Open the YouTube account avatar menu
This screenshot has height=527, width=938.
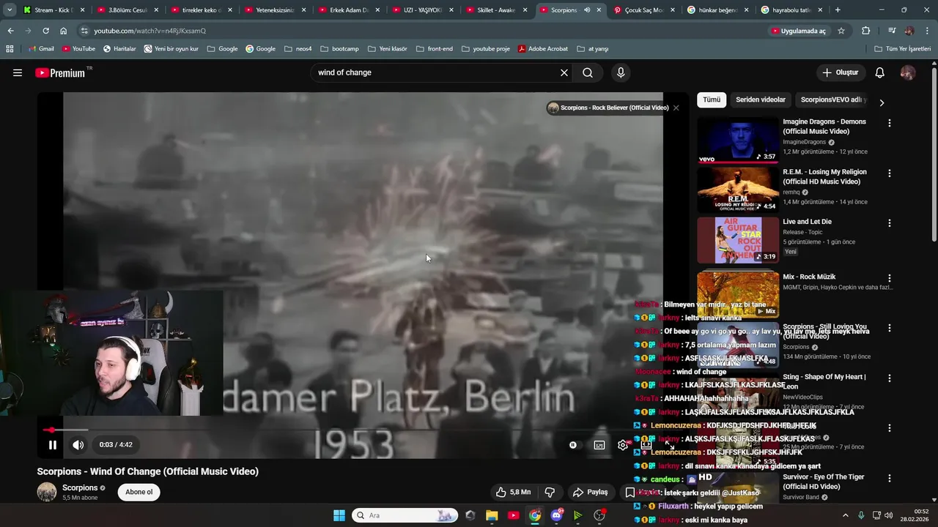[907, 72]
